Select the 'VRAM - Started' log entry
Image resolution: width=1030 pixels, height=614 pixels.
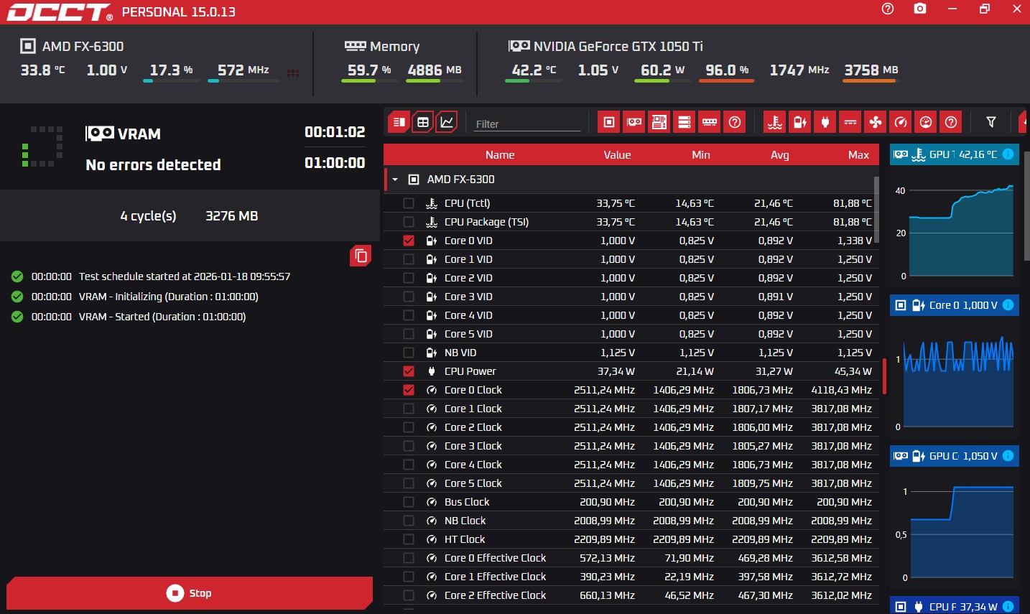pyautogui.click(x=162, y=317)
